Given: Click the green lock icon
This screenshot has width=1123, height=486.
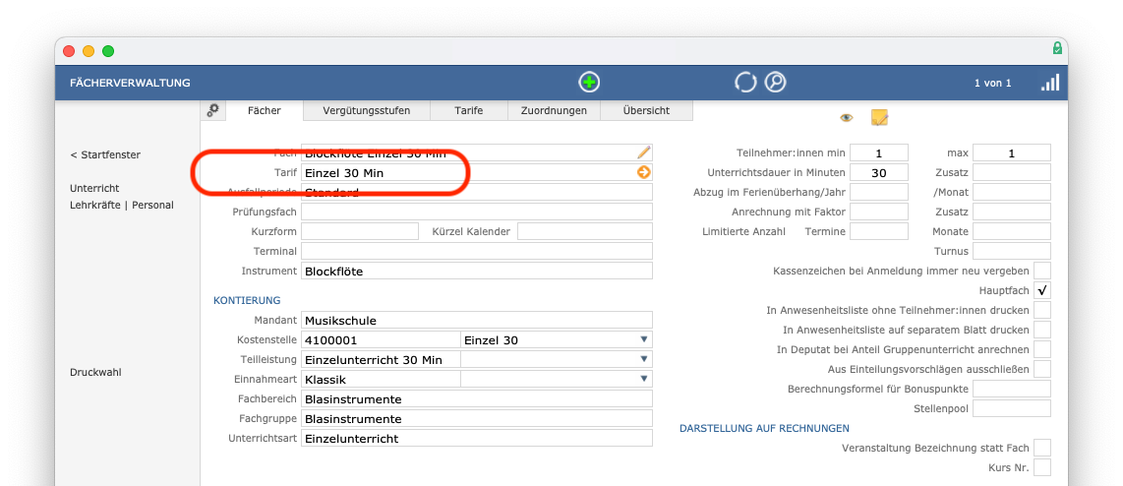Looking at the screenshot, I should (1057, 48).
